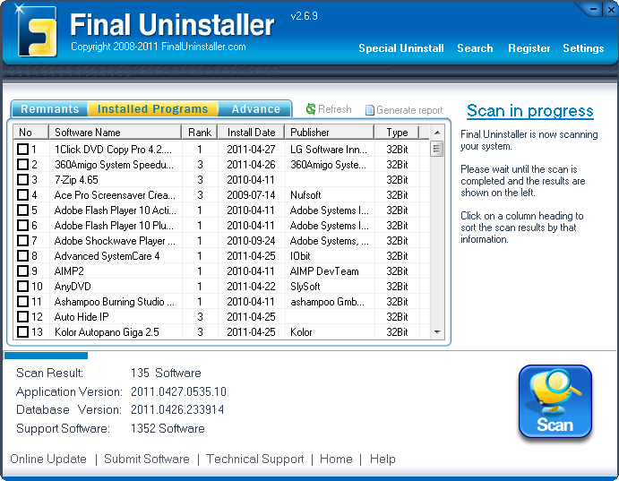Open Special Uninstall menu

tap(401, 48)
